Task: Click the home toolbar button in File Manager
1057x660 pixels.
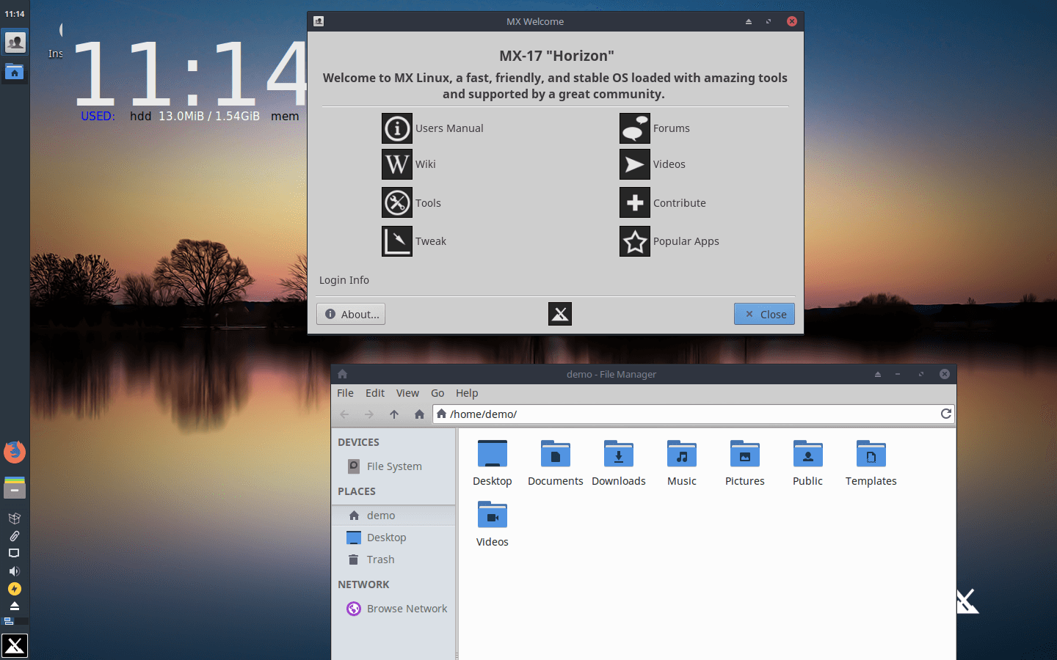Action: pyautogui.click(x=419, y=414)
